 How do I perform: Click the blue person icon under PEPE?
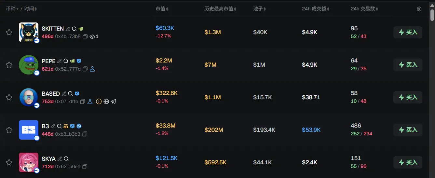click(92, 69)
